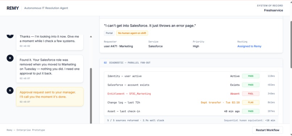Click the PASS badge for Salesforce account row
Image resolution: width=292 pixels, height=136 pixels.
click(251, 85)
